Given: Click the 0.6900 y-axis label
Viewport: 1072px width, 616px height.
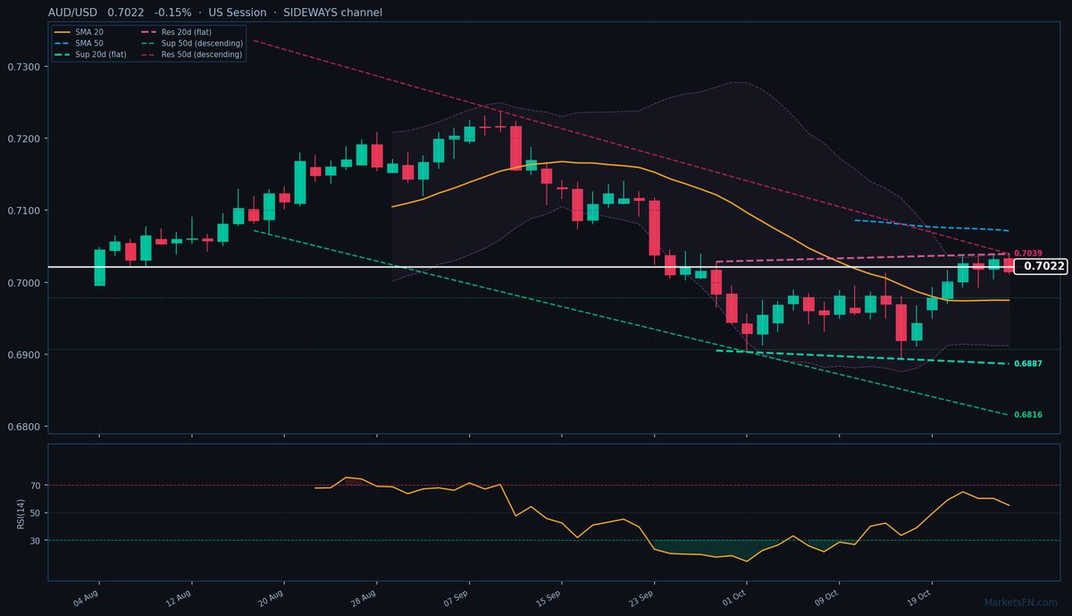Looking at the screenshot, I should click(23, 355).
